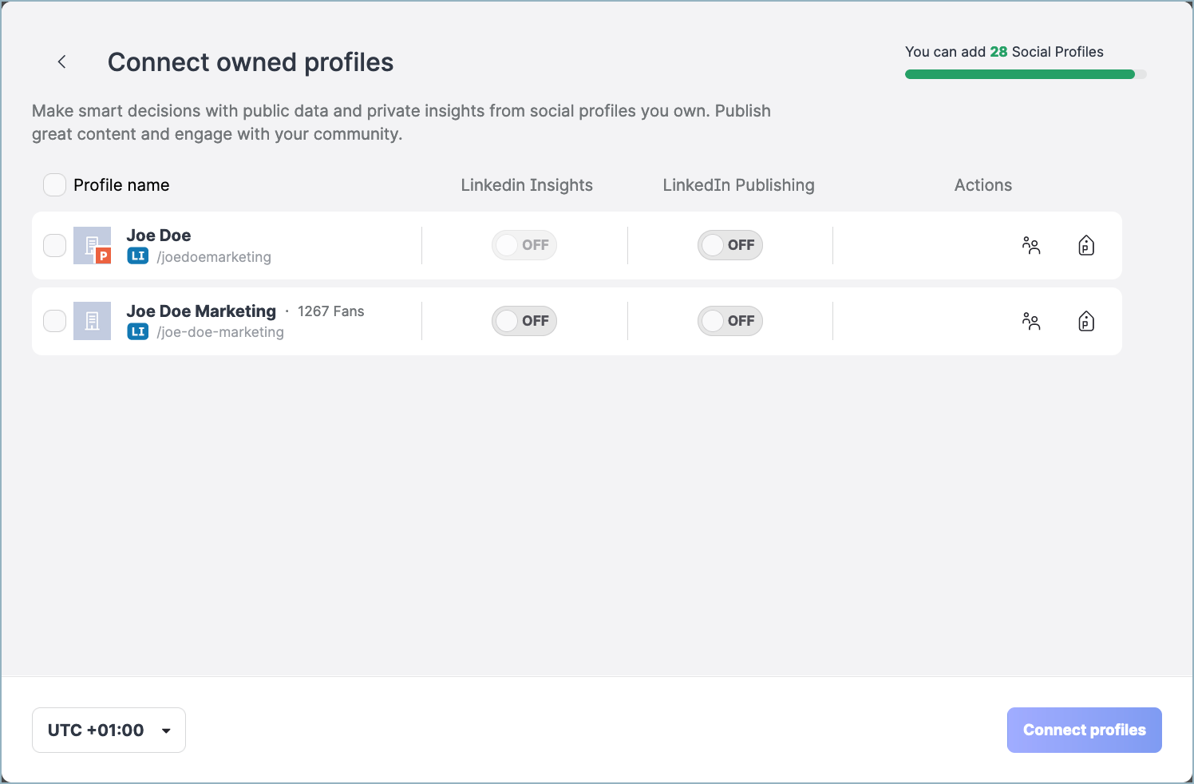Enable LinkedIn Publishing for Joe Doe Marketing
This screenshot has width=1194, height=784.
[x=729, y=321]
